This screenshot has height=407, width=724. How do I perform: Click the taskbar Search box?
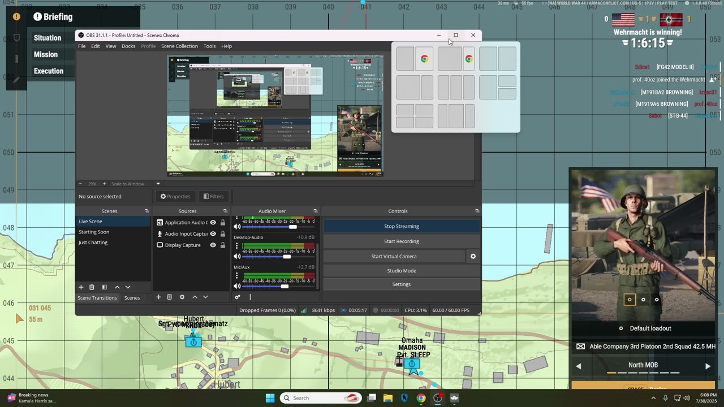coord(321,398)
